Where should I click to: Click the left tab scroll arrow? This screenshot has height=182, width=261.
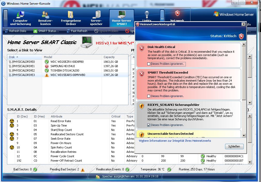[5, 19]
